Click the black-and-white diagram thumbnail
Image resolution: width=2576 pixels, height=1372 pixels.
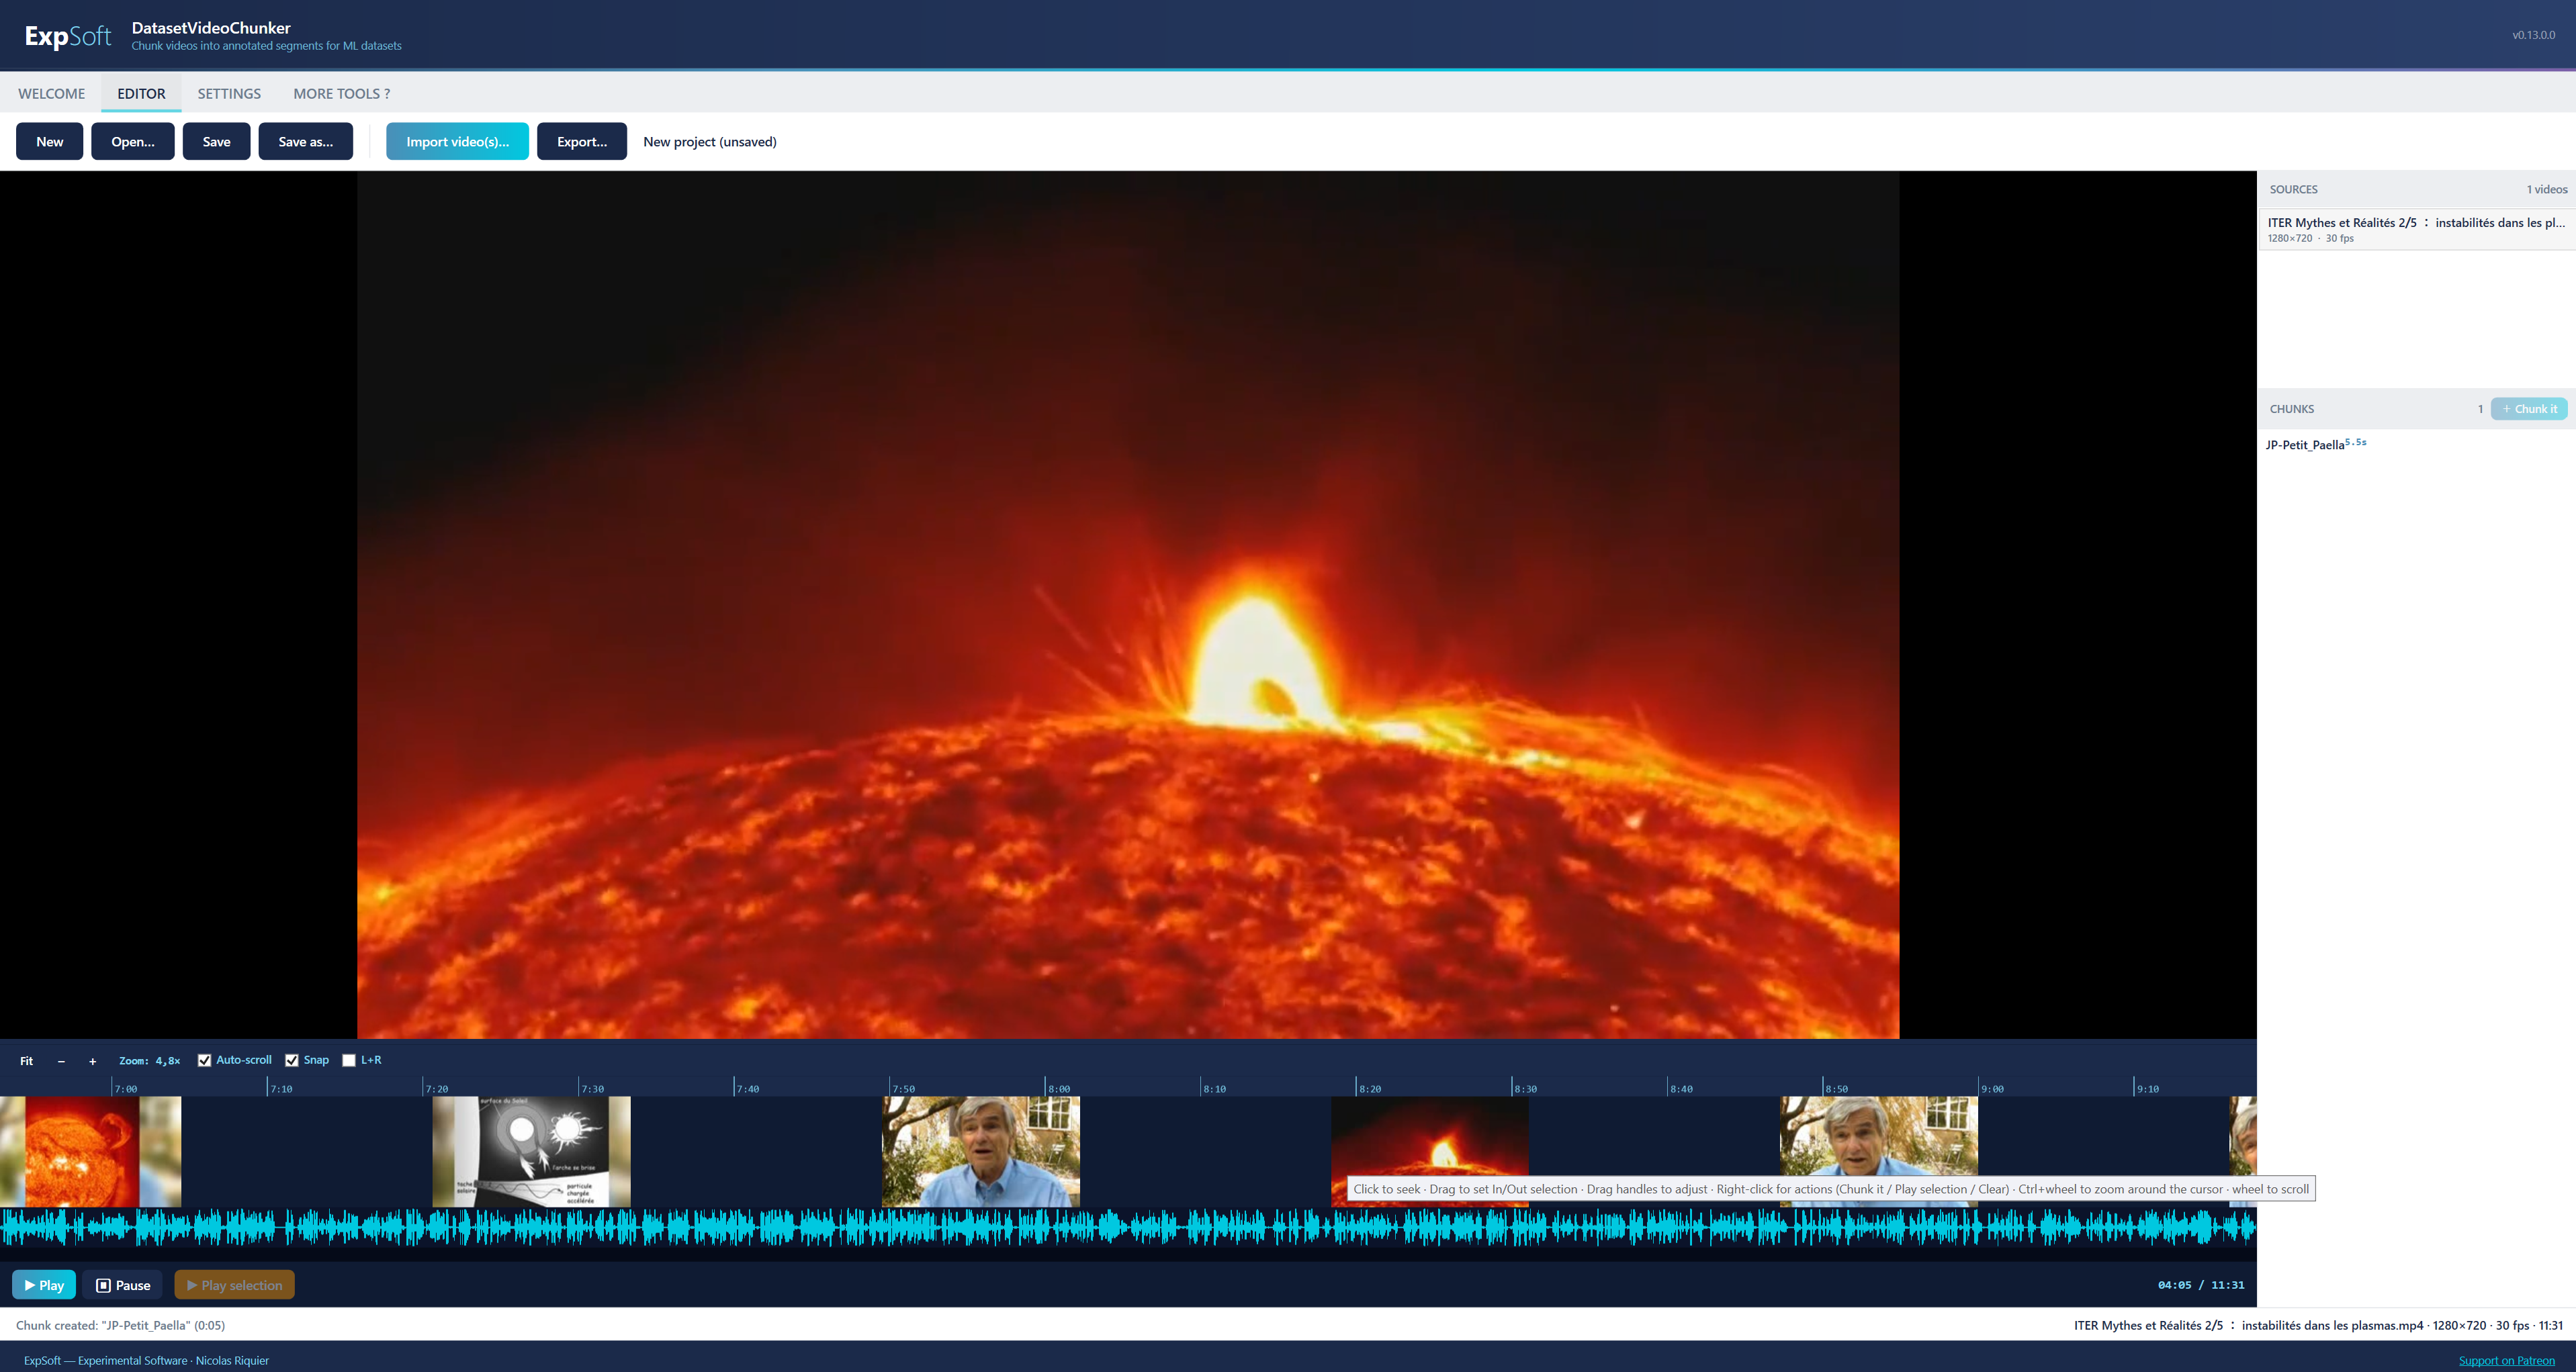point(531,1151)
